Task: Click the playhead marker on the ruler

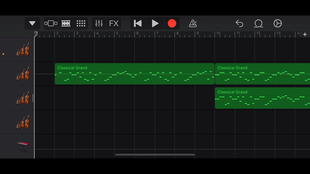Action: 36,34
